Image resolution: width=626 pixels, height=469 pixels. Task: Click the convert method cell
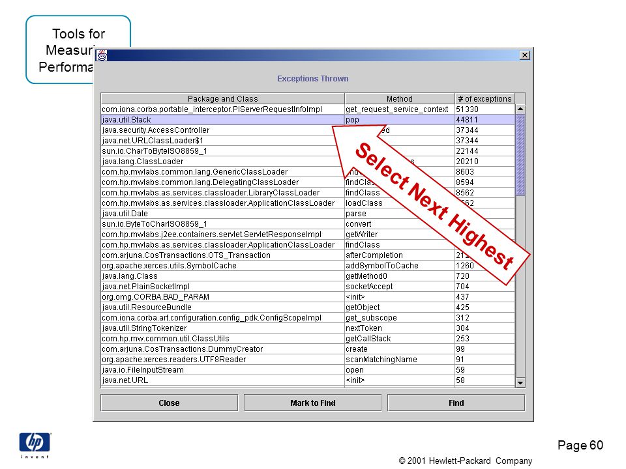400,223
